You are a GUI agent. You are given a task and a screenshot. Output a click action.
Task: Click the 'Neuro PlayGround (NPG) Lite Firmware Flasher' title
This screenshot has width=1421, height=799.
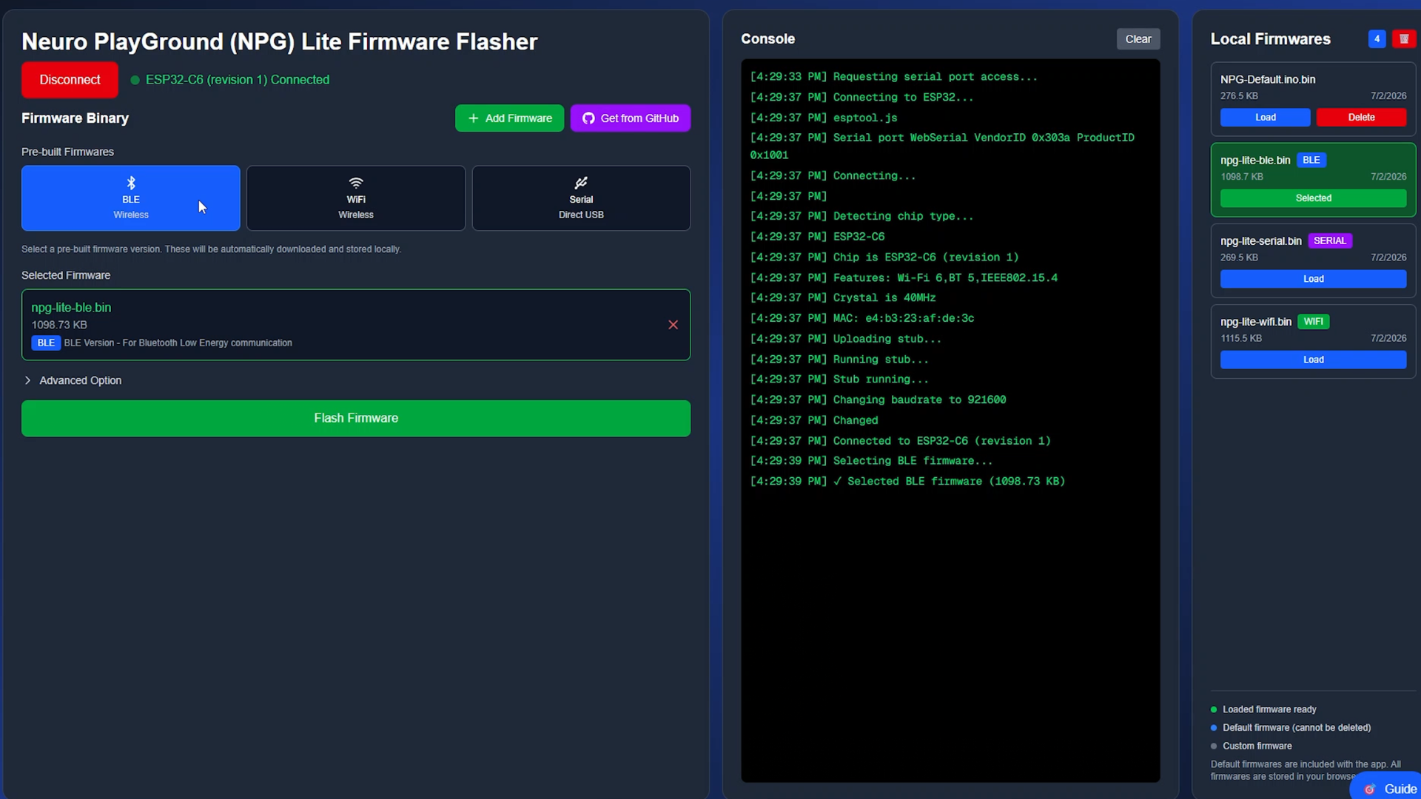(x=280, y=41)
